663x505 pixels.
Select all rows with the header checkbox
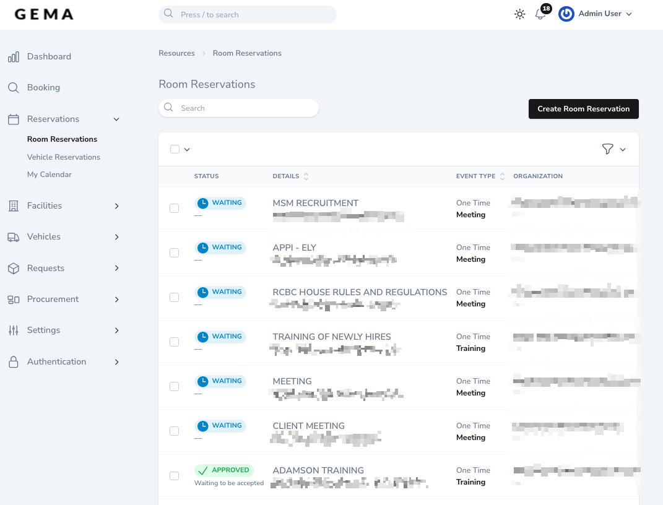coord(175,149)
